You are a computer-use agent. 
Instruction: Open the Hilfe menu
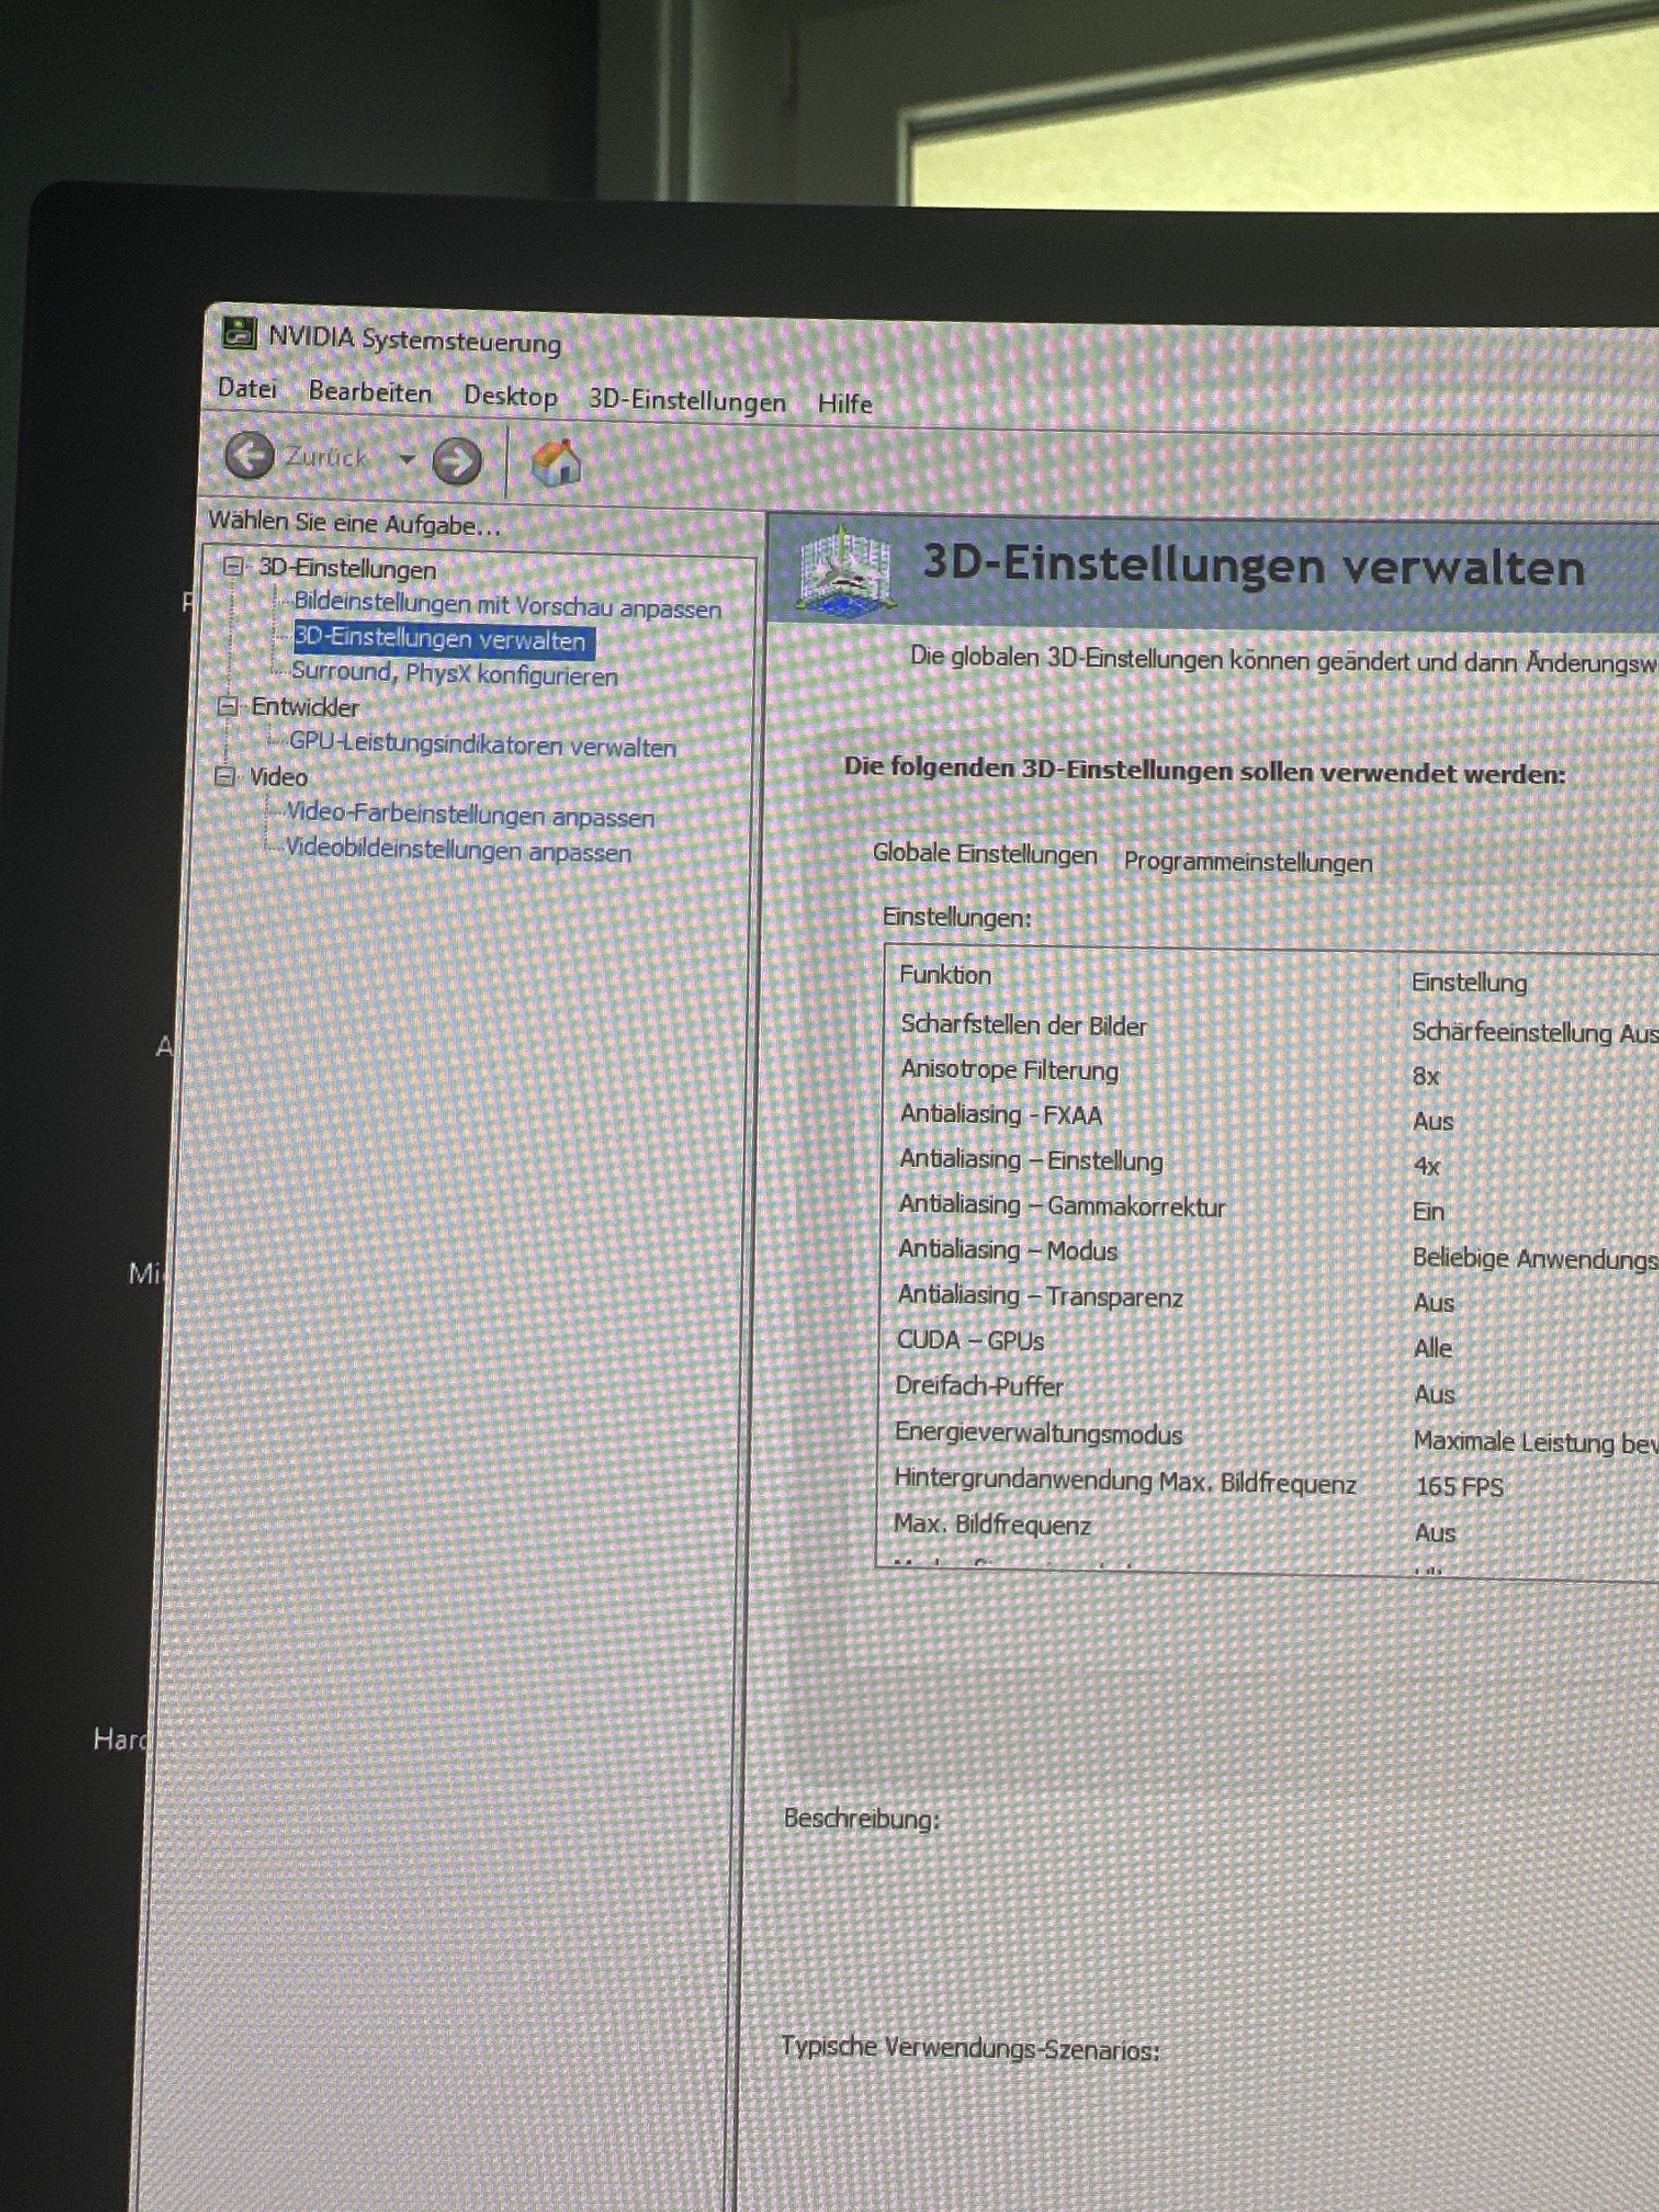point(845,404)
